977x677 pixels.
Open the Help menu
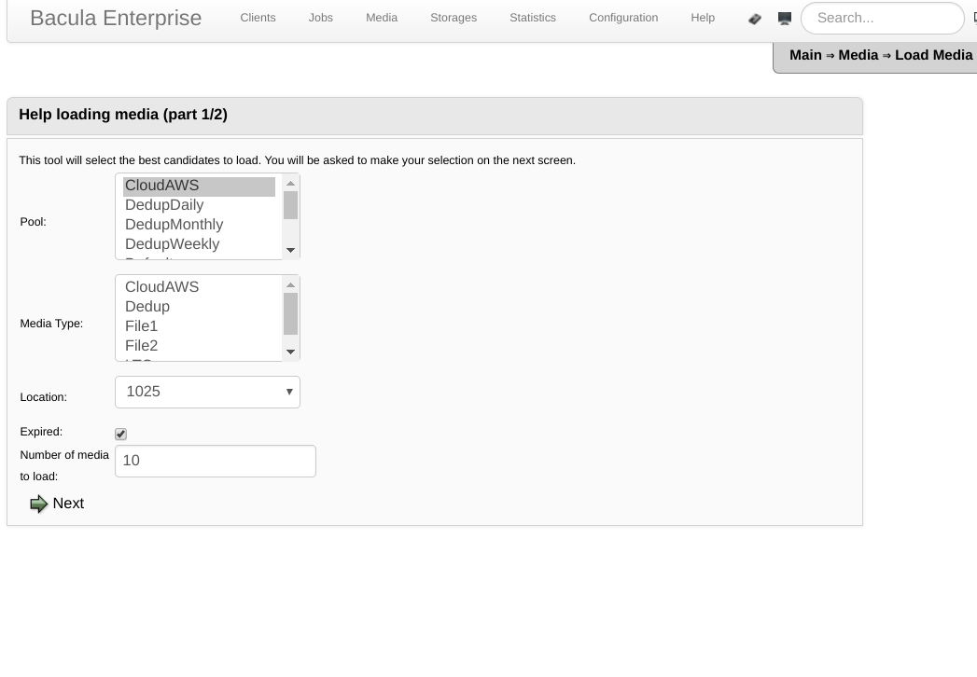click(x=703, y=18)
